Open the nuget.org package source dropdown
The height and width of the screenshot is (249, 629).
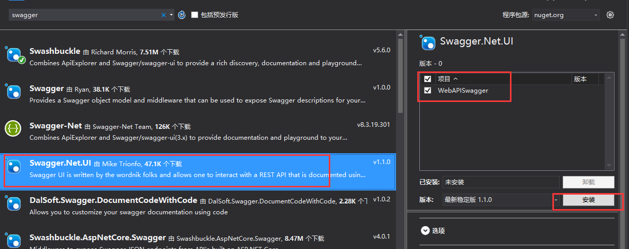(566, 15)
